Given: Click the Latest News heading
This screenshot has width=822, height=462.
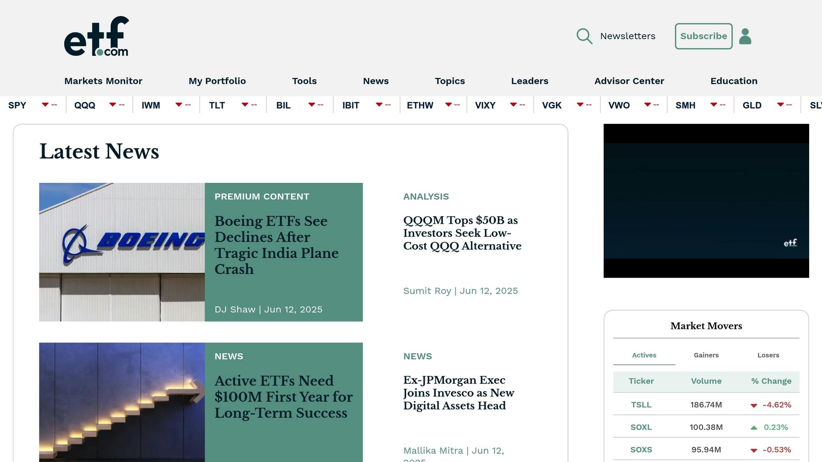Looking at the screenshot, I should coord(99,152).
